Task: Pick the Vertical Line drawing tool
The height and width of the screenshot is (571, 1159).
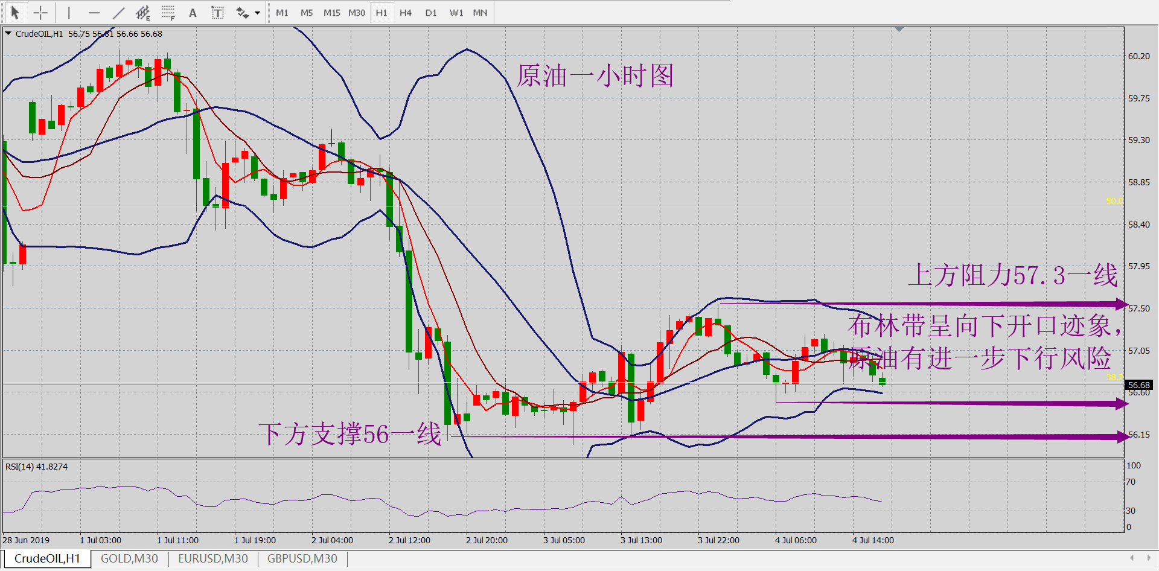Action: (x=69, y=12)
